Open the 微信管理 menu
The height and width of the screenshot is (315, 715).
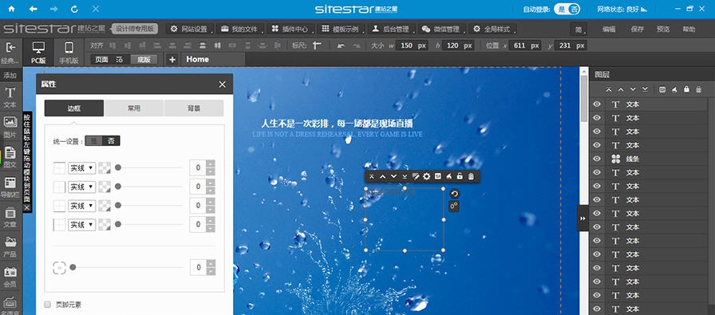441,29
